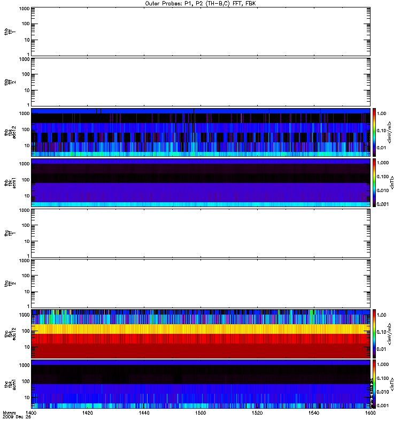Click the 1420 time axis label

(88, 412)
